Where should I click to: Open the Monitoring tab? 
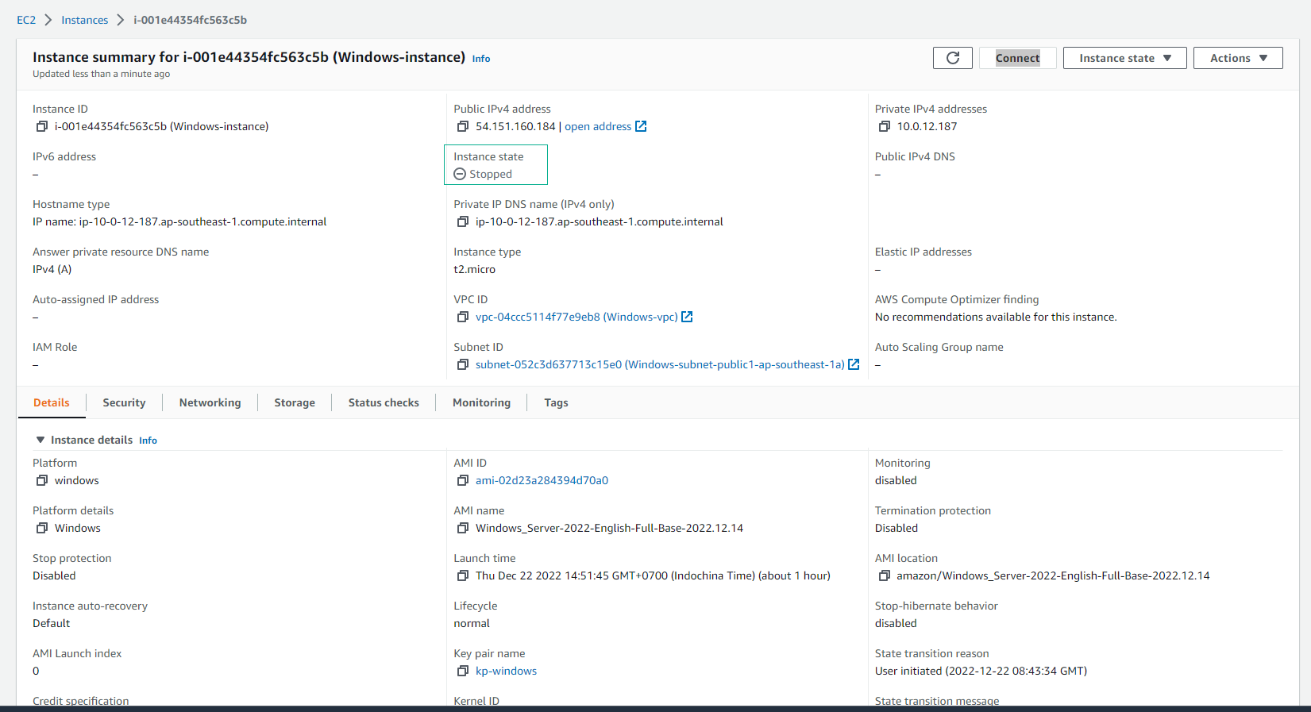click(x=481, y=402)
